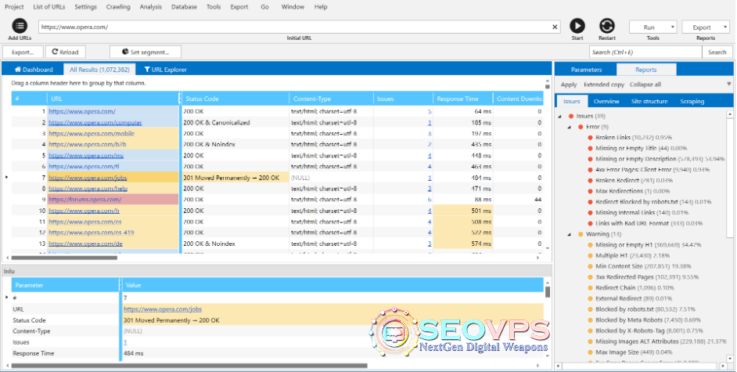Open the Export menu
The height and width of the screenshot is (372, 737).
(239, 7)
